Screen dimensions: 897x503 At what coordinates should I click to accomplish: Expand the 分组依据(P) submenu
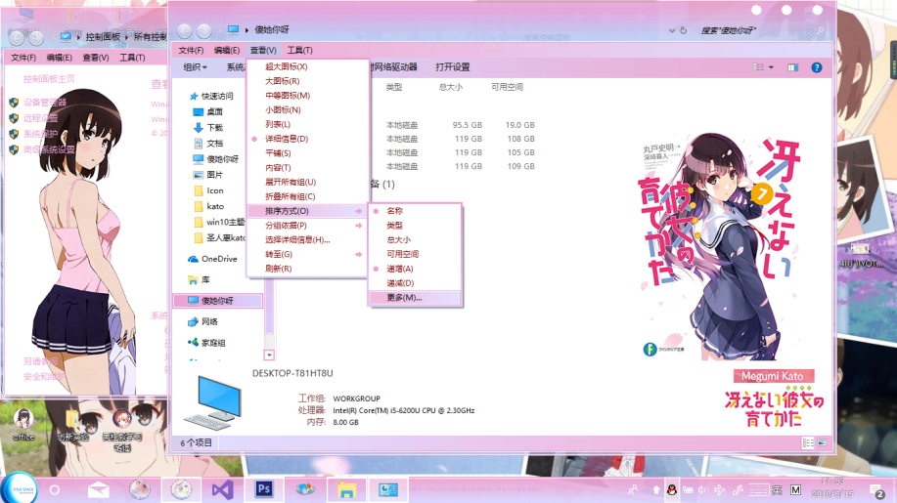click(307, 226)
